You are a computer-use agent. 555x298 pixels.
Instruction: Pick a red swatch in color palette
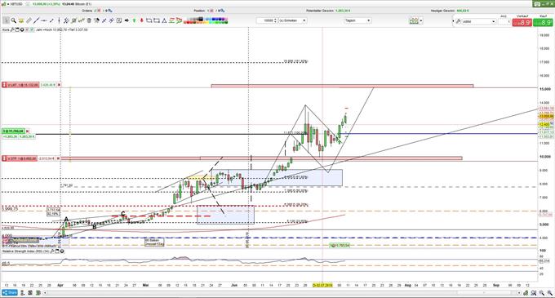[188, 22]
